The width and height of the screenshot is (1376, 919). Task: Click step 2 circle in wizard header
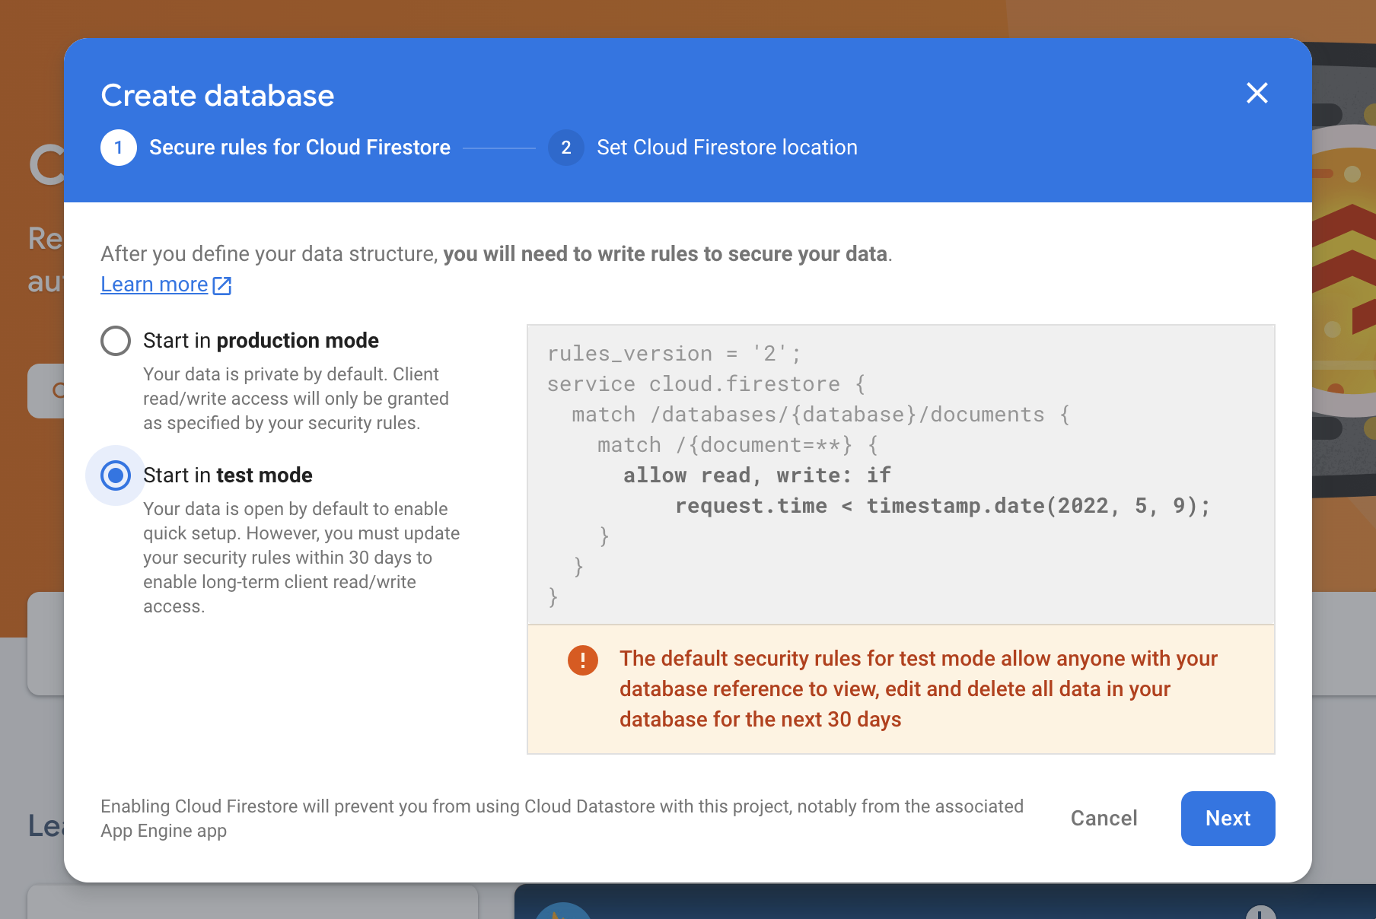(565, 148)
